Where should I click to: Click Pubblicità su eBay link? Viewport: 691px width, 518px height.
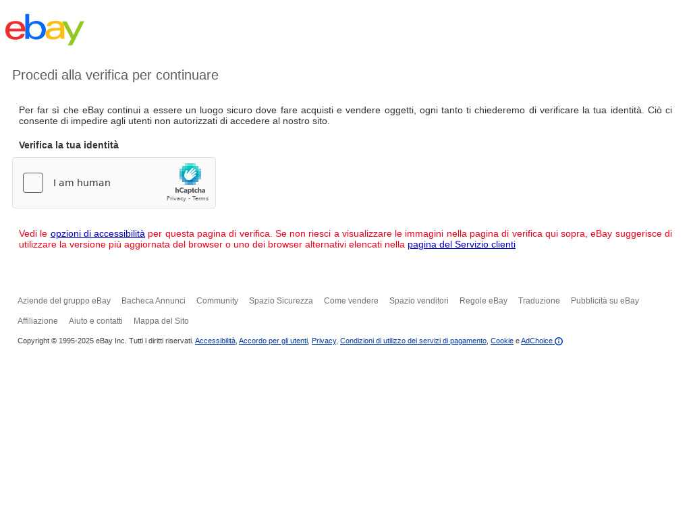[x=605, y=301]
